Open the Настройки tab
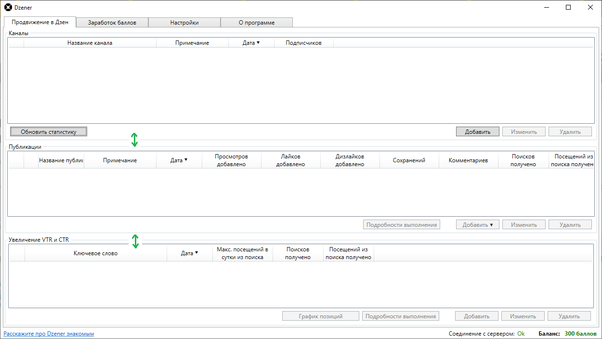Viewport: 602px width, 339px height. (x=184, y=23)
